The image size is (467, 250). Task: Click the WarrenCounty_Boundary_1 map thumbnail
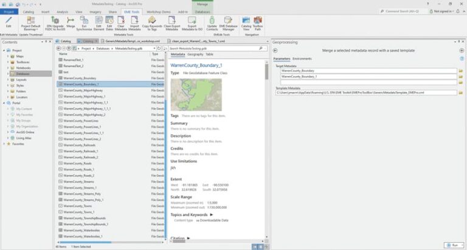point(196,95)
